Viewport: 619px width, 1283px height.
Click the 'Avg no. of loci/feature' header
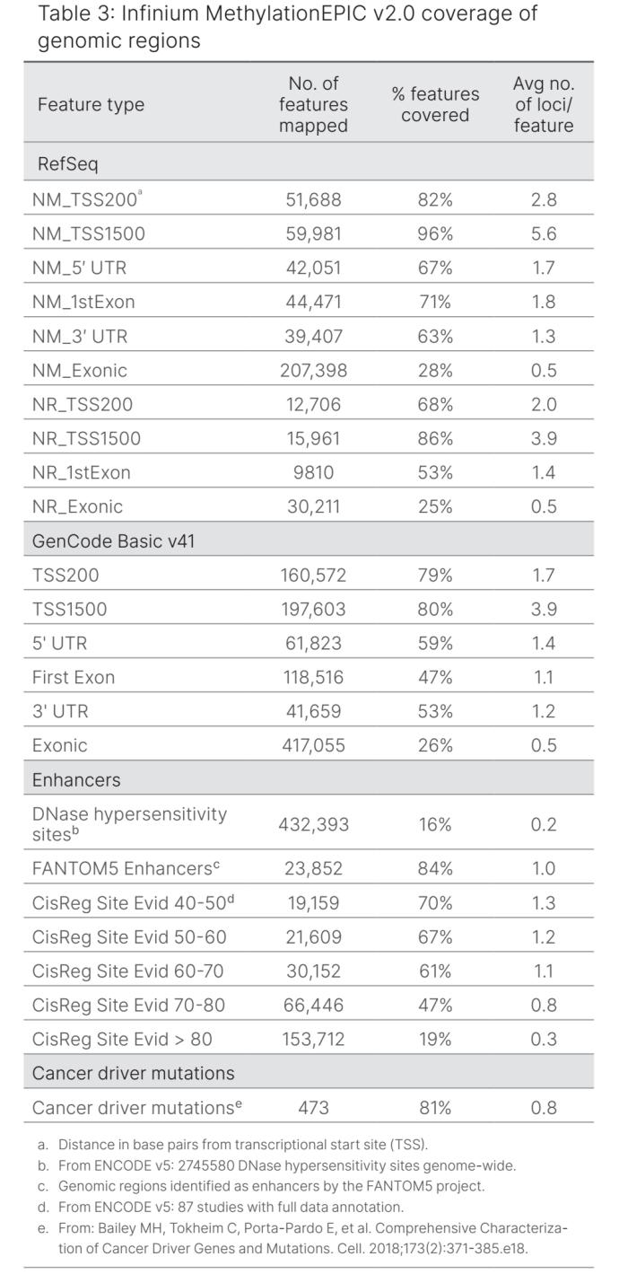click(x=544, y=105)
